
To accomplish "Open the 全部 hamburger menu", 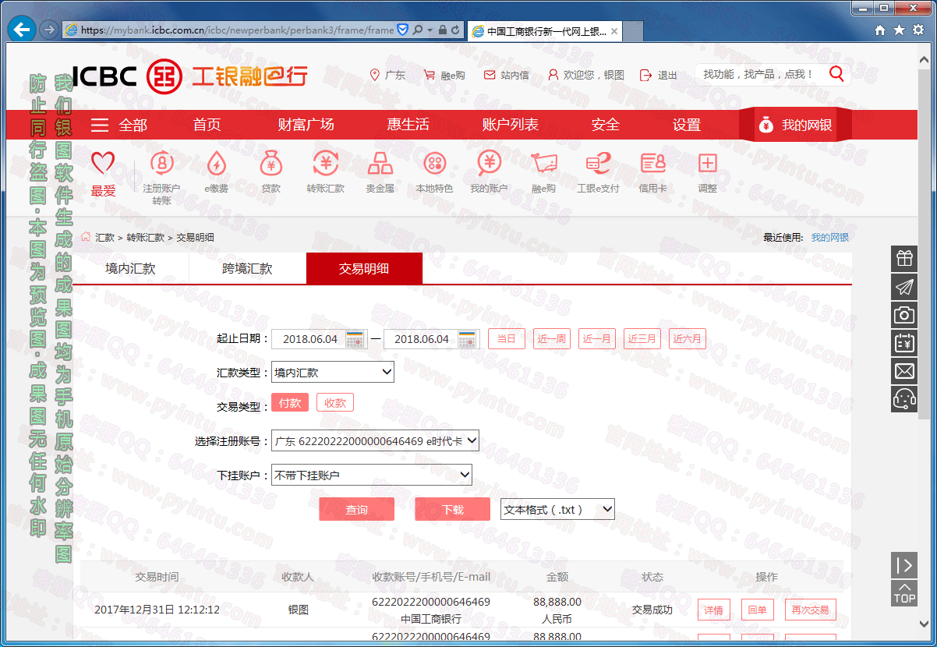I will [x=119, y=125].
